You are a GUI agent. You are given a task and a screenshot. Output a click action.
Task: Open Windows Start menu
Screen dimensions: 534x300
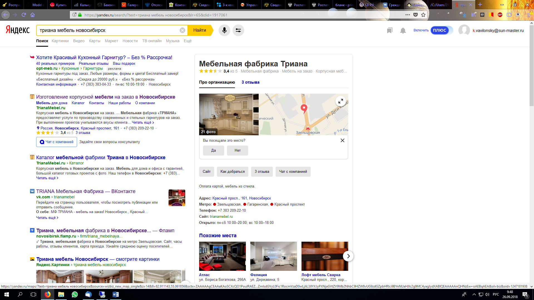[x=7, y=294]
